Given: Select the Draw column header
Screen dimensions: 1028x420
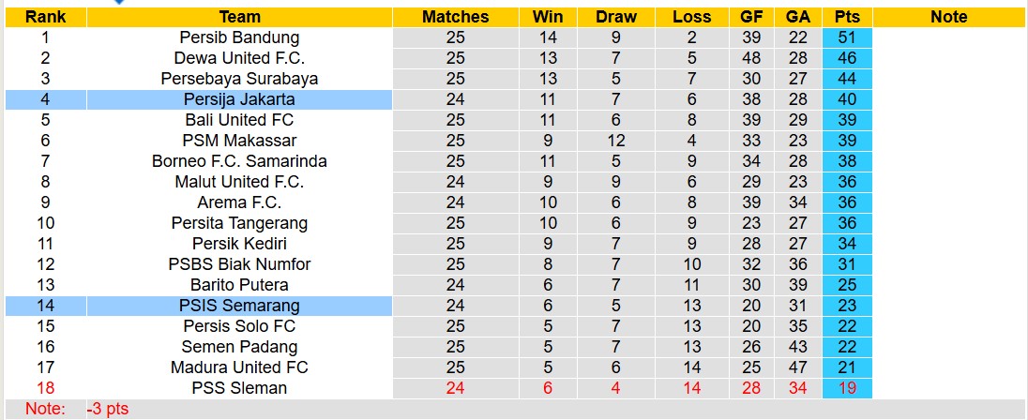Looking at the screenshot, I should click(x=615, y=17).
